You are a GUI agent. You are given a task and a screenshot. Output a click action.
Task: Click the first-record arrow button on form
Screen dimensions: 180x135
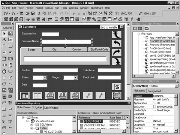pyautogui.click(x=117, y=34)
